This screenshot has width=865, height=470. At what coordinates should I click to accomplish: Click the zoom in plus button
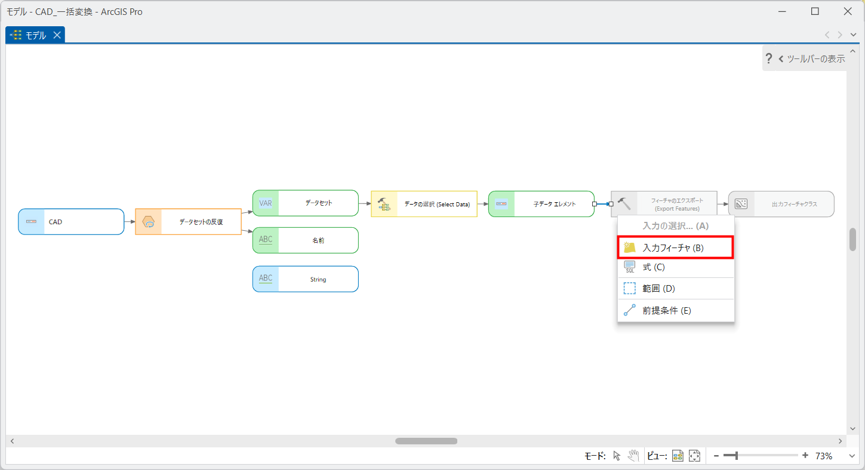point(805,456)
